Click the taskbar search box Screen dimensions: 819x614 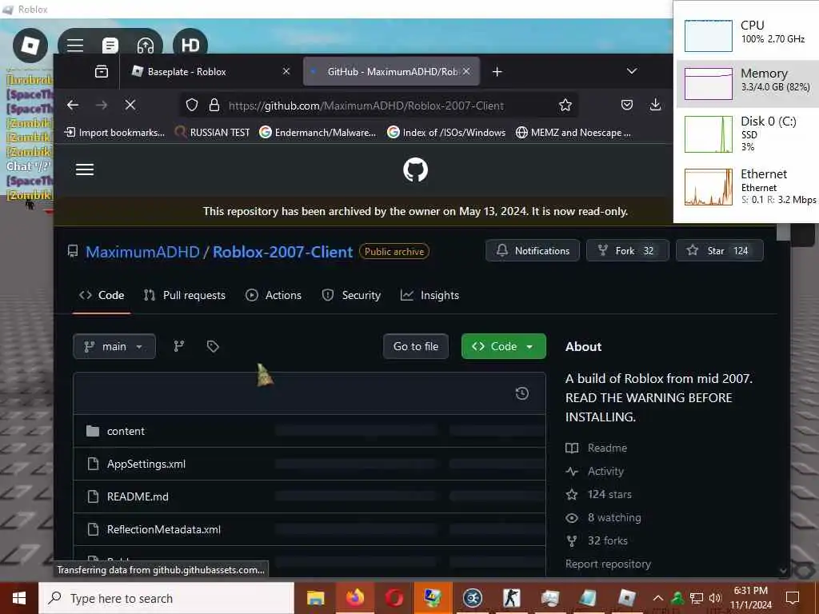pos(166,598)
